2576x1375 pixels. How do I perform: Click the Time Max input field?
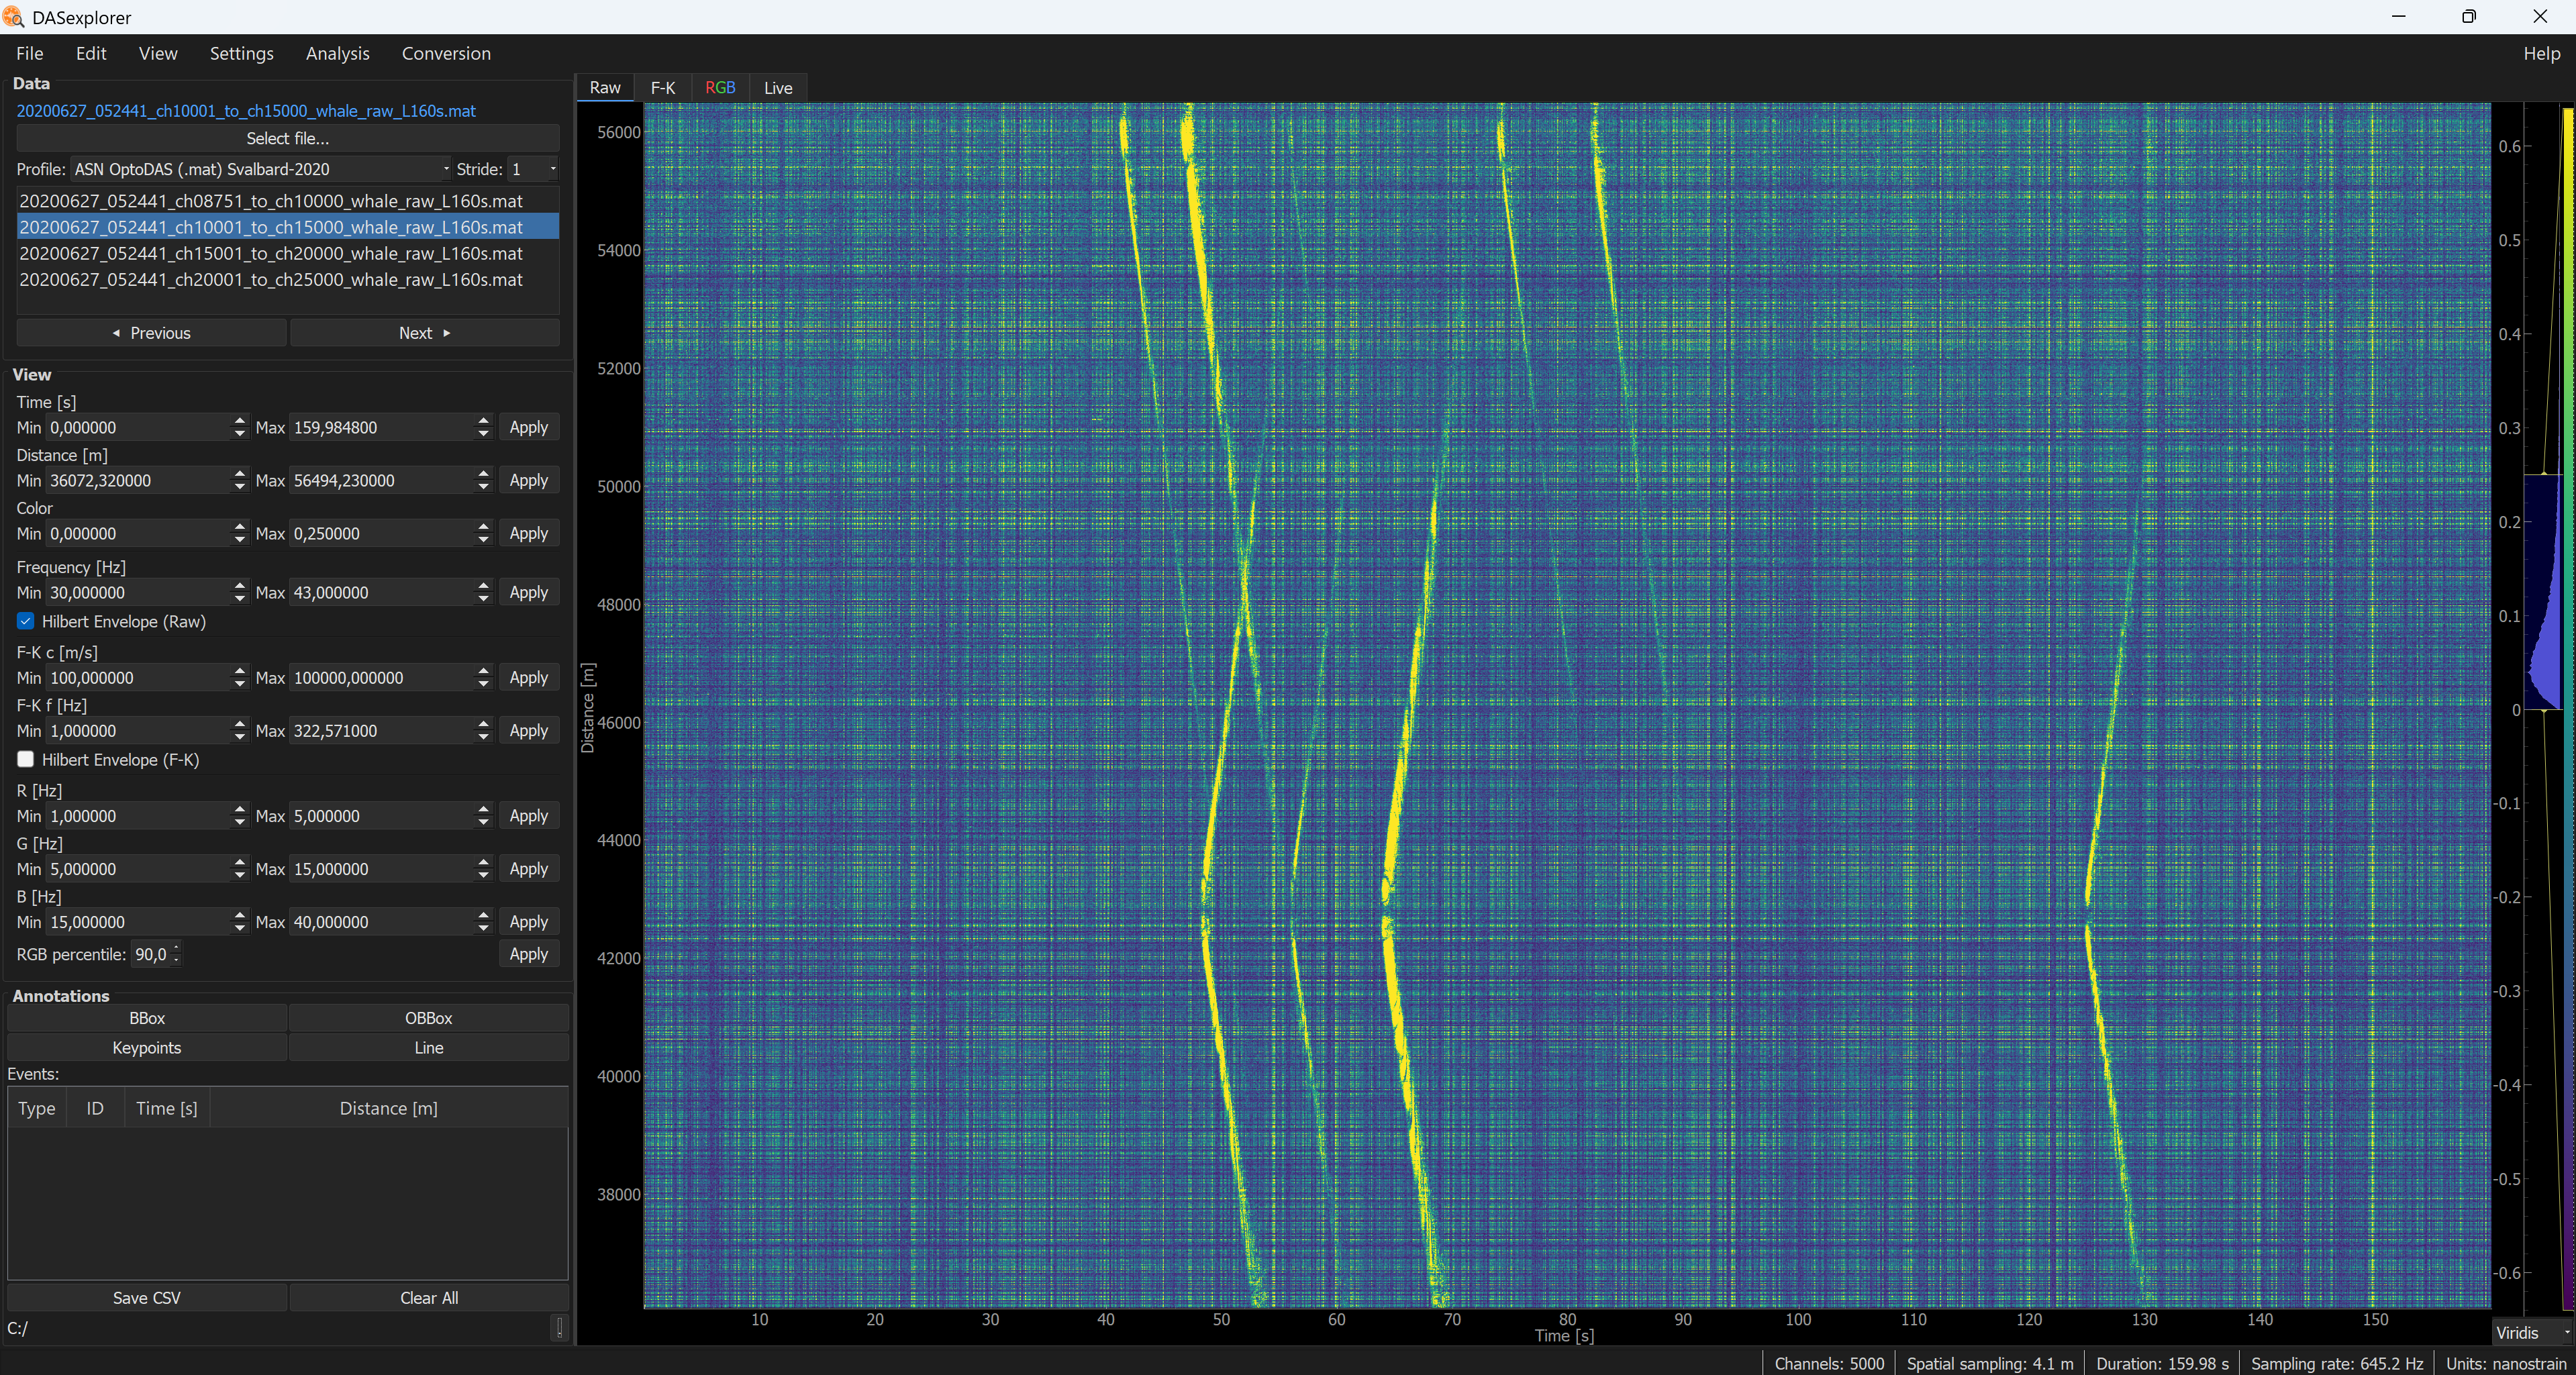382,427
